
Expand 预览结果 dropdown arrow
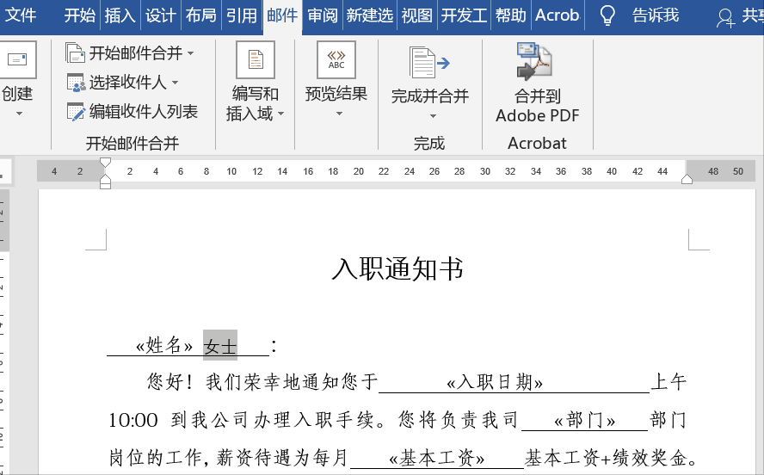[x=339, y=114]
